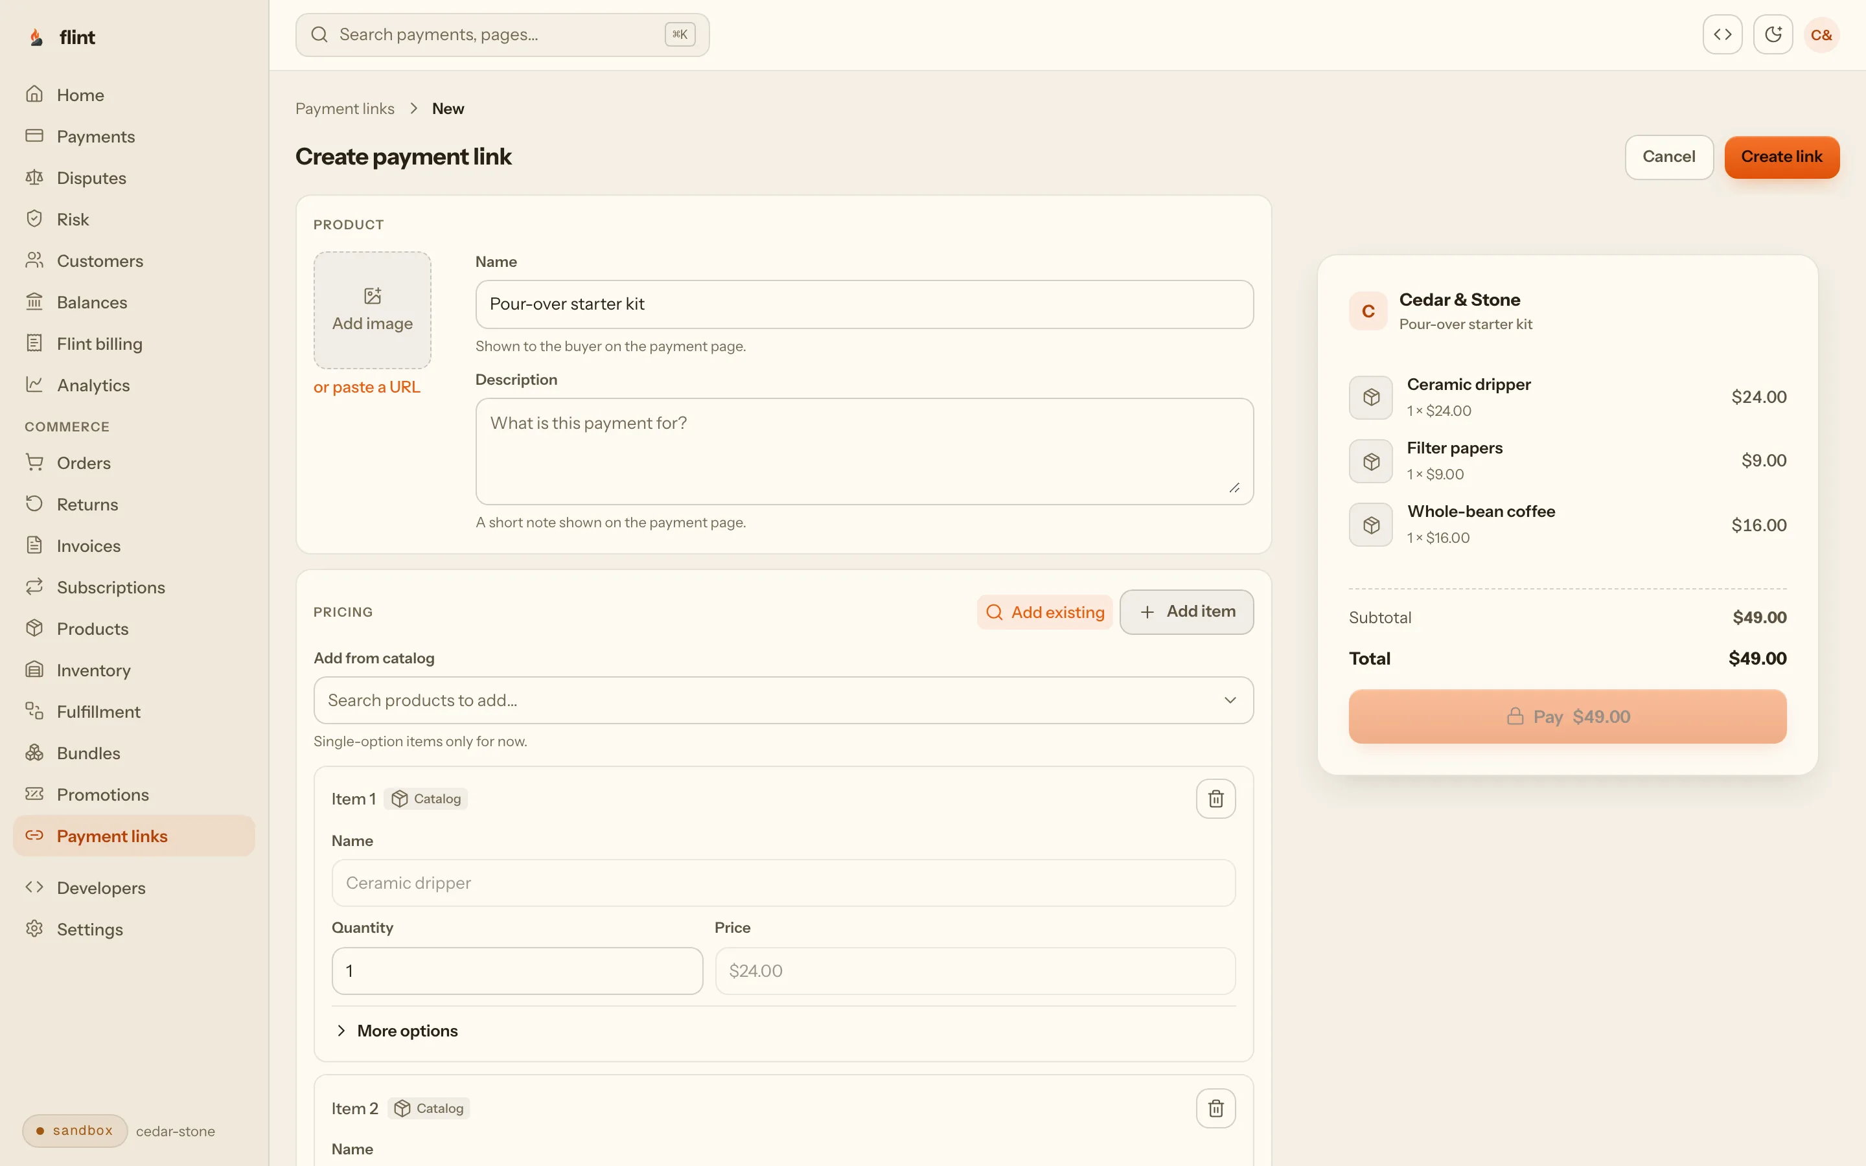Focus the product Name field
This screenshot has height=1166, width=1866.
[x=864, y=304]
